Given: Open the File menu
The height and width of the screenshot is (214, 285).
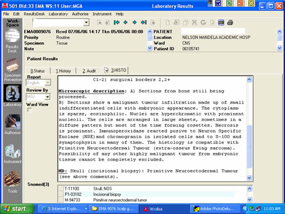Looking at the screenshot, I should tap(6, 14).
